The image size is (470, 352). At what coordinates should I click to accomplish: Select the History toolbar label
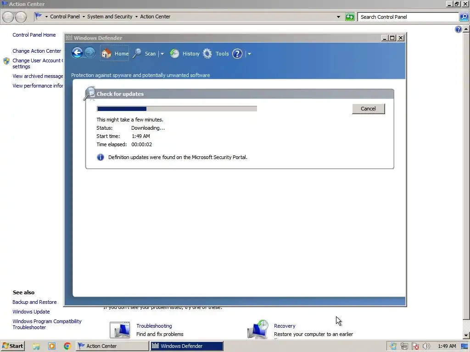tap(191, 54)
